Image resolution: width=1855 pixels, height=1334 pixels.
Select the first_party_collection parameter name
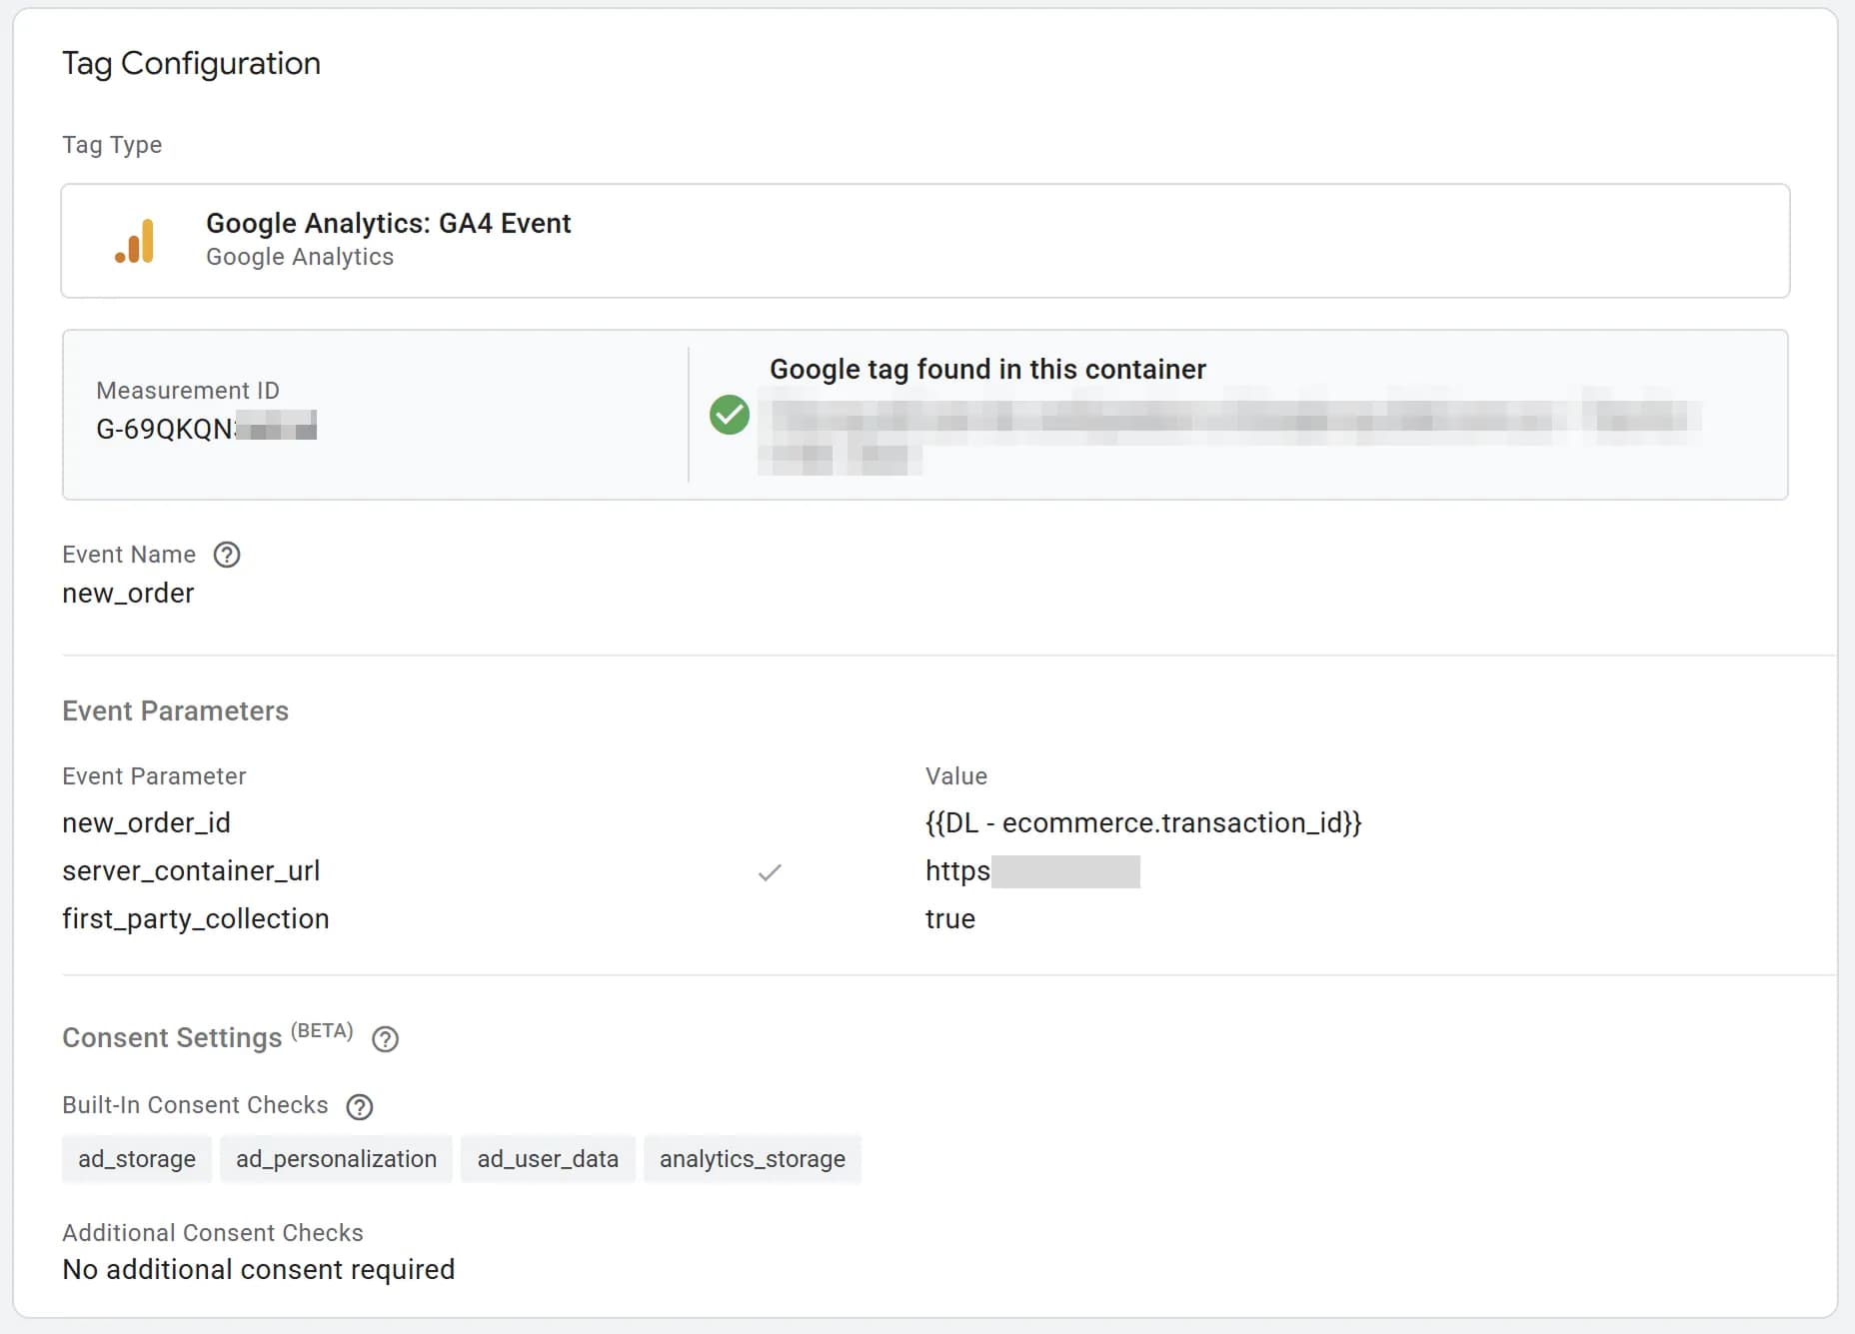click(196, 919)
